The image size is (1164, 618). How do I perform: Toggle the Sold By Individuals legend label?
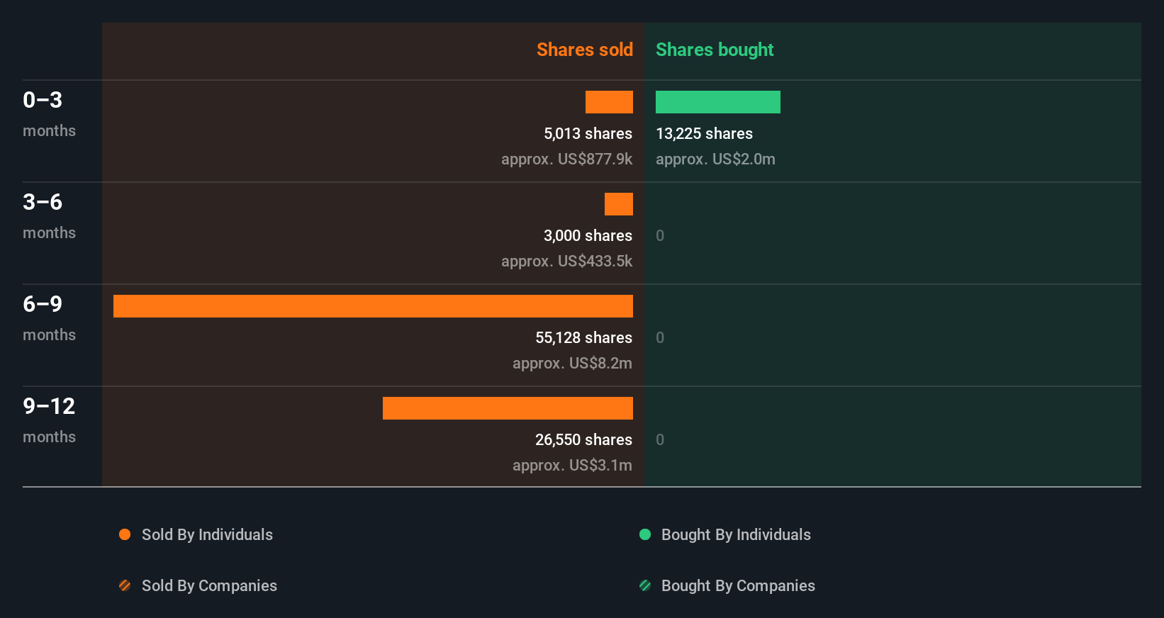(207, 535)
